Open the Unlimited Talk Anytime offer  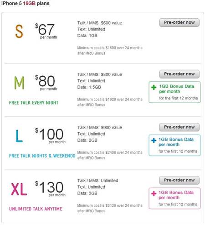(x=36, y=209)
